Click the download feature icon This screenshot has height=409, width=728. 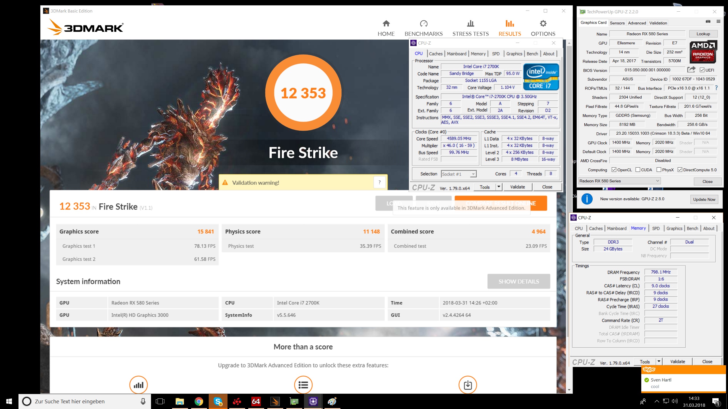click(468, 385)
